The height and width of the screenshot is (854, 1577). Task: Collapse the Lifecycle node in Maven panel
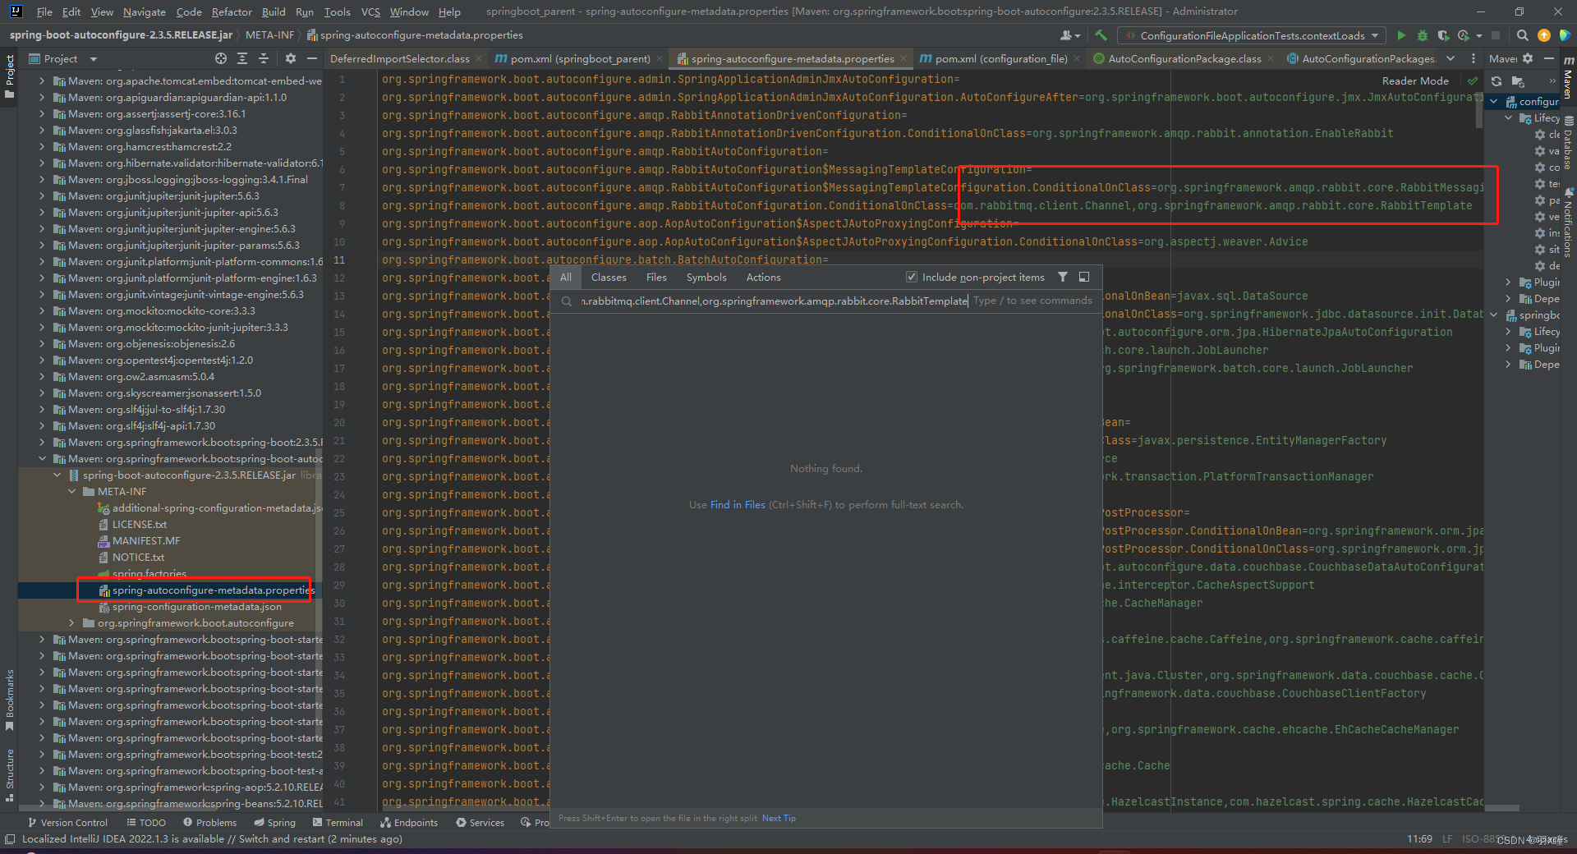tap(1508, 118)
